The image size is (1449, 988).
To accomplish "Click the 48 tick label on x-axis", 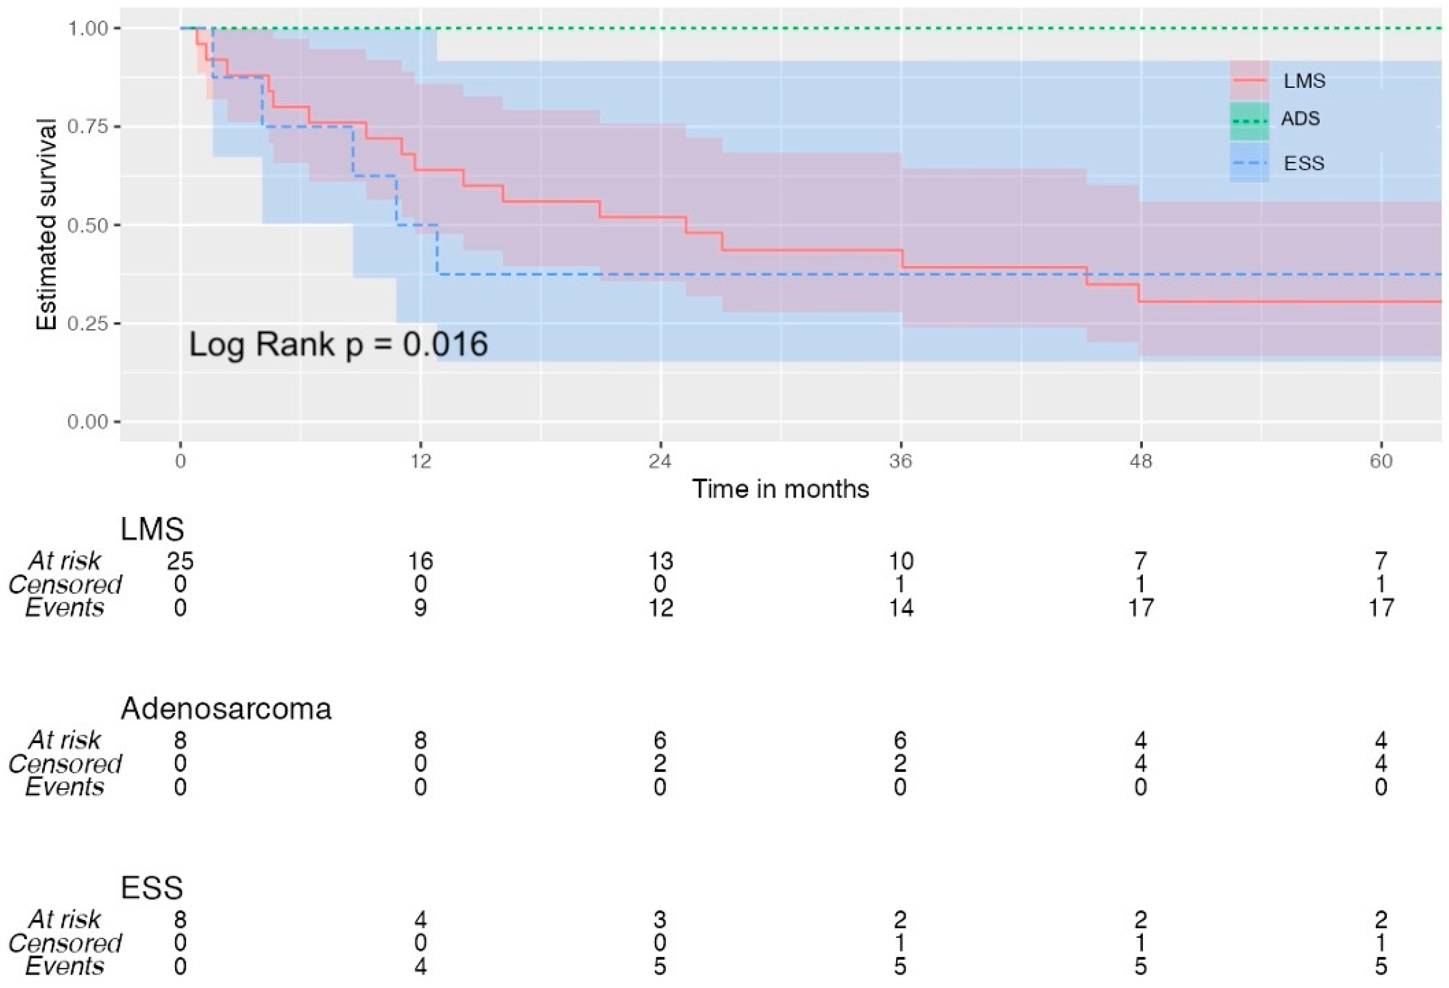I will [x=1141, y=461].
